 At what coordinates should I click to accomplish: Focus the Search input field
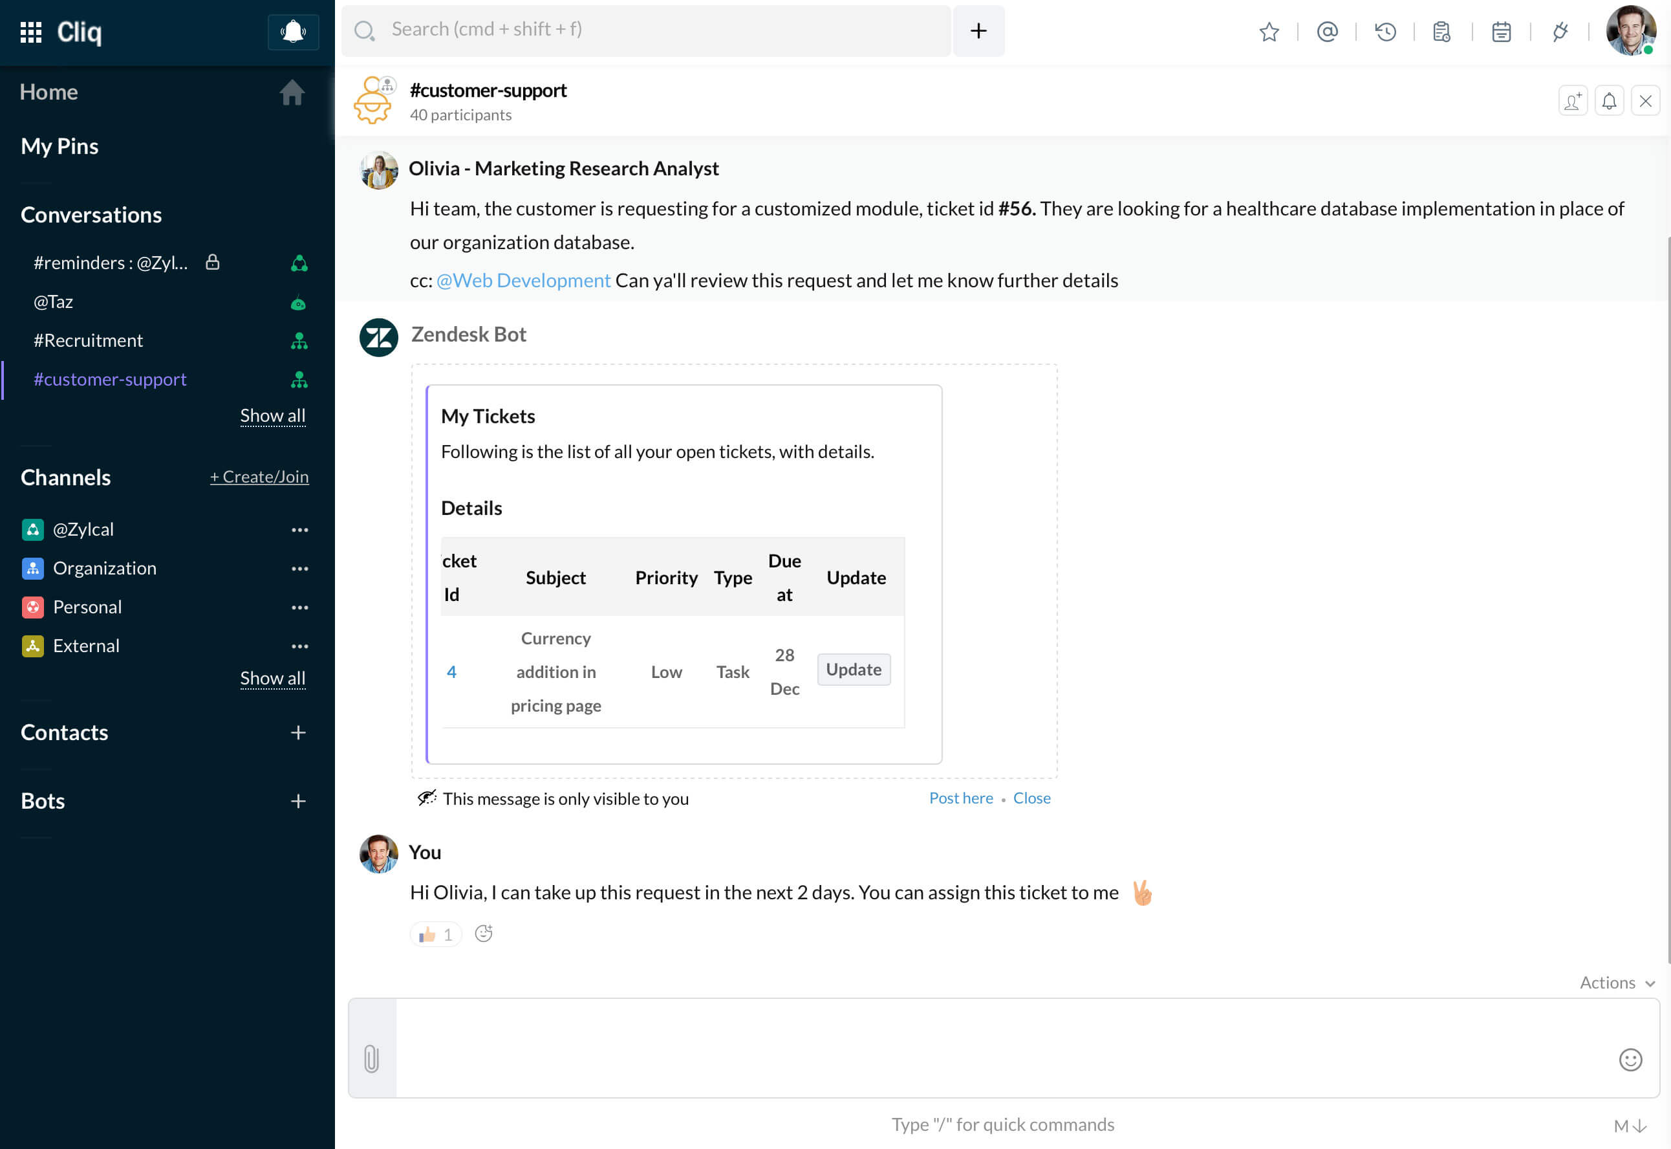coord(646,30)
